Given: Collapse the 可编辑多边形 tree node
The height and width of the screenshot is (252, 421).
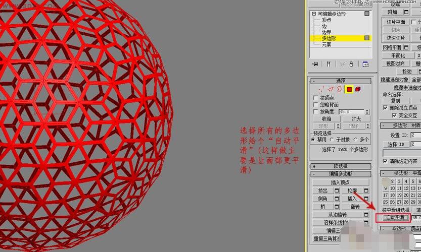Looking at the screenshot, I should pyautogui.click(x=314, y=14).
